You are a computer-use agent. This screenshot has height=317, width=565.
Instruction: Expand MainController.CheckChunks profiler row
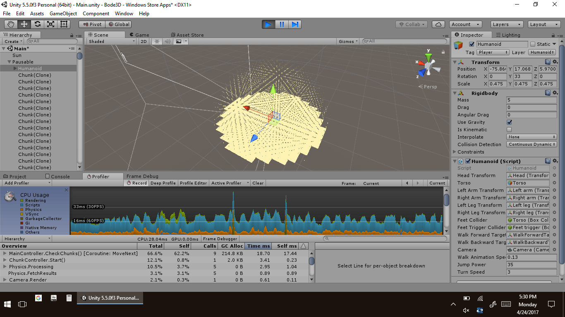[x=5, y=253]
